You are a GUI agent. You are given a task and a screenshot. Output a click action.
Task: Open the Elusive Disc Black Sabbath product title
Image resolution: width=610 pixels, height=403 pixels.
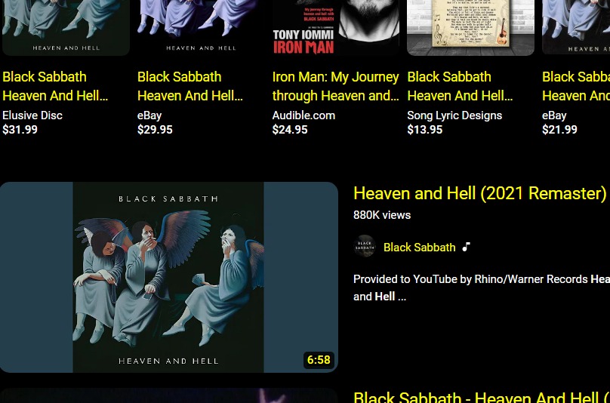(x=55, y=86)
